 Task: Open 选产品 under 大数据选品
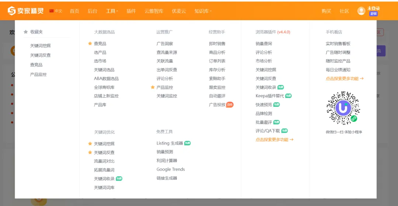click(x=100, y=53)
